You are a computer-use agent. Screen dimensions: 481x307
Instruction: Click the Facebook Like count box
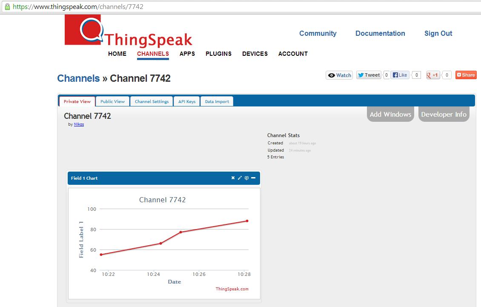[x=416, y=75]
